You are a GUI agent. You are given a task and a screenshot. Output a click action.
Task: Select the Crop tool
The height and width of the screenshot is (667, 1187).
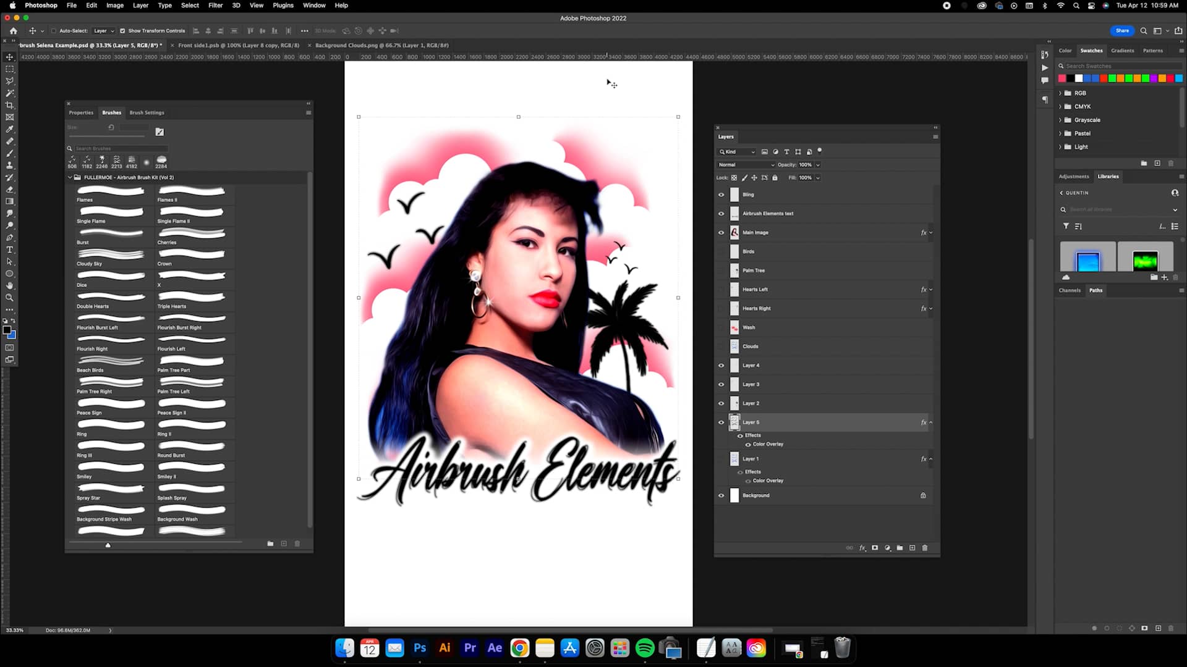(9, 105)
